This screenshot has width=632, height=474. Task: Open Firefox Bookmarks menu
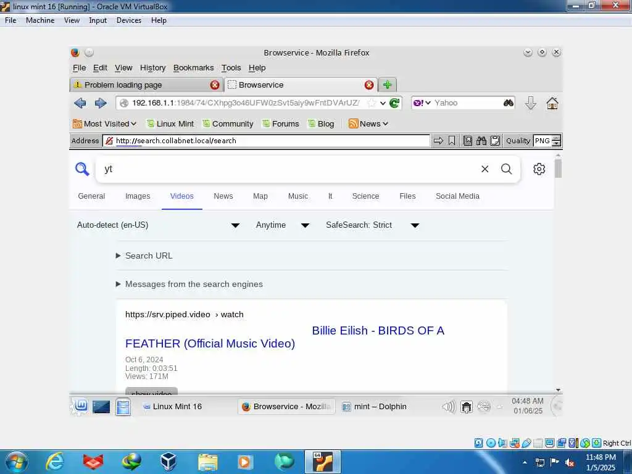pos(193,68)
